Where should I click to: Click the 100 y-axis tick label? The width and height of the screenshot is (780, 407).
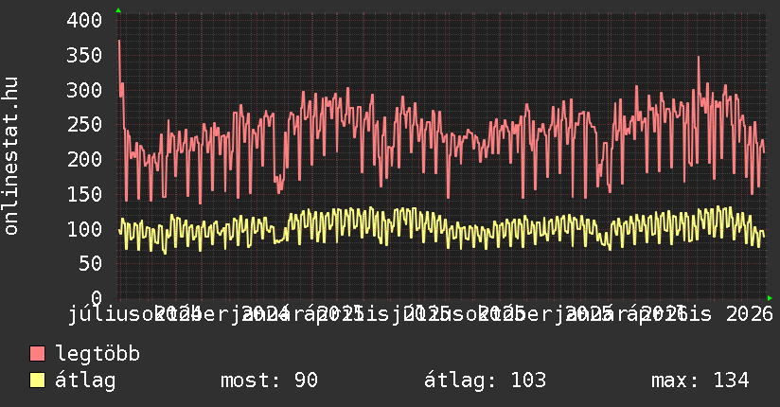tap(84, 229)
